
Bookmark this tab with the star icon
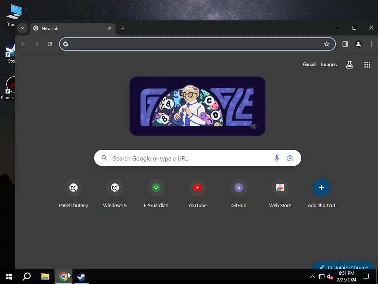326,44
